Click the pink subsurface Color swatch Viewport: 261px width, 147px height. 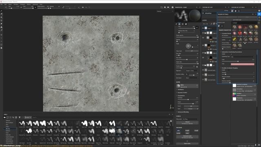pos(243,64)
